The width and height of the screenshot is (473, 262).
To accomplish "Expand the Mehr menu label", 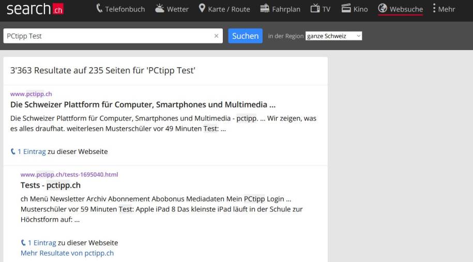I will tap(447, 9).
